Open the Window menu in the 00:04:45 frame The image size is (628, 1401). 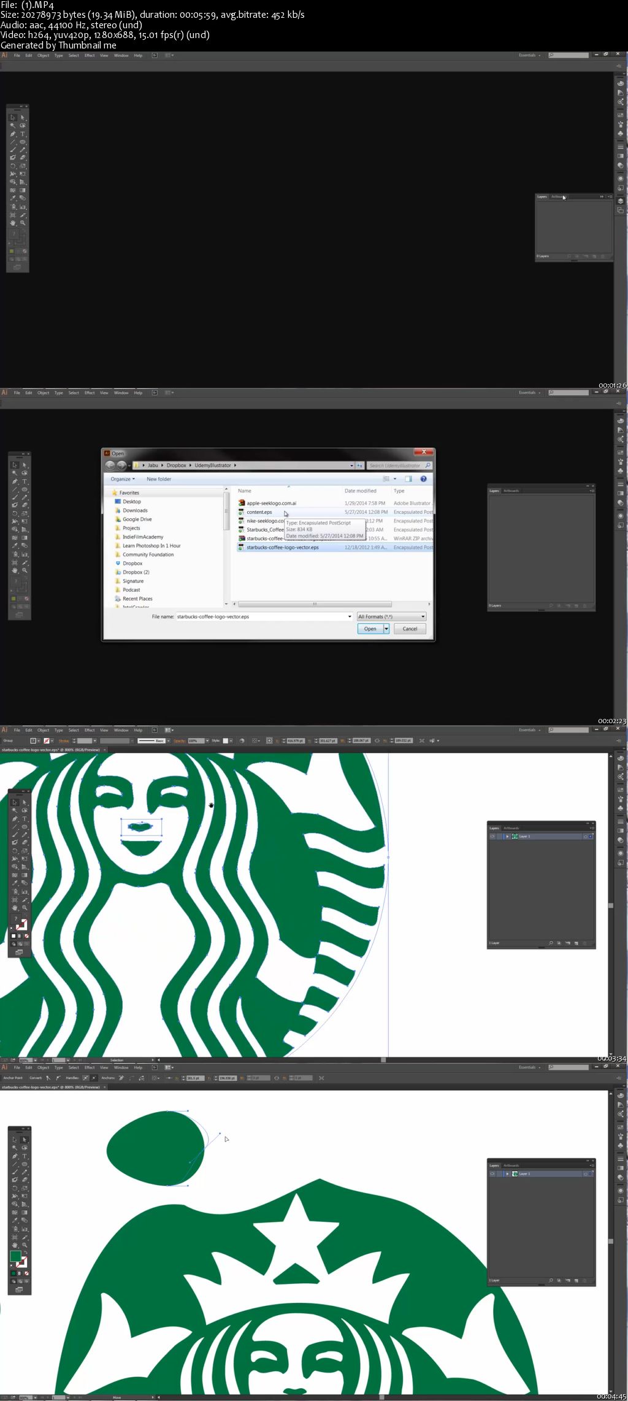(121, 1067)
